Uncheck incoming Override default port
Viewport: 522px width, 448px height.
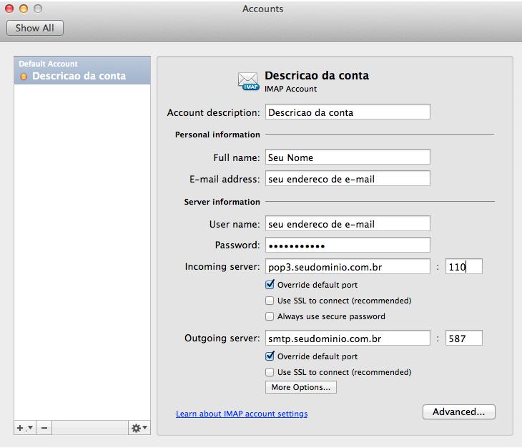coord(270,285)
